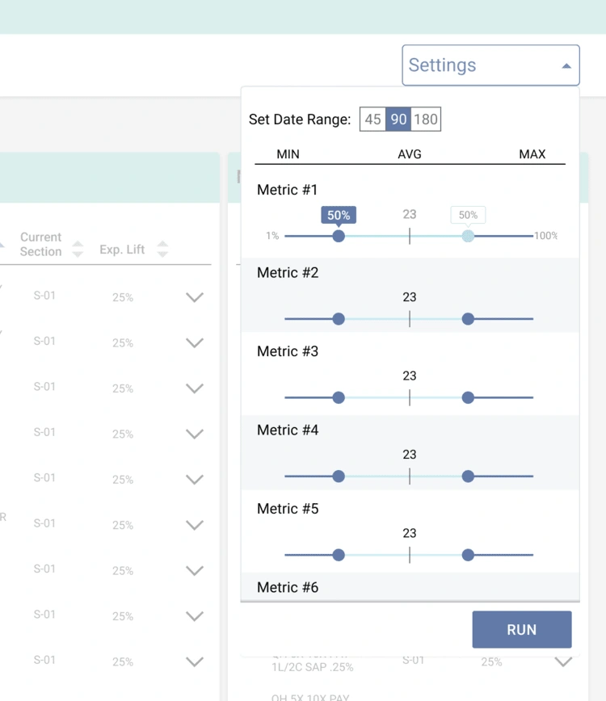
Task: Select the 90 day date range
Action: (x=398, y=120)
